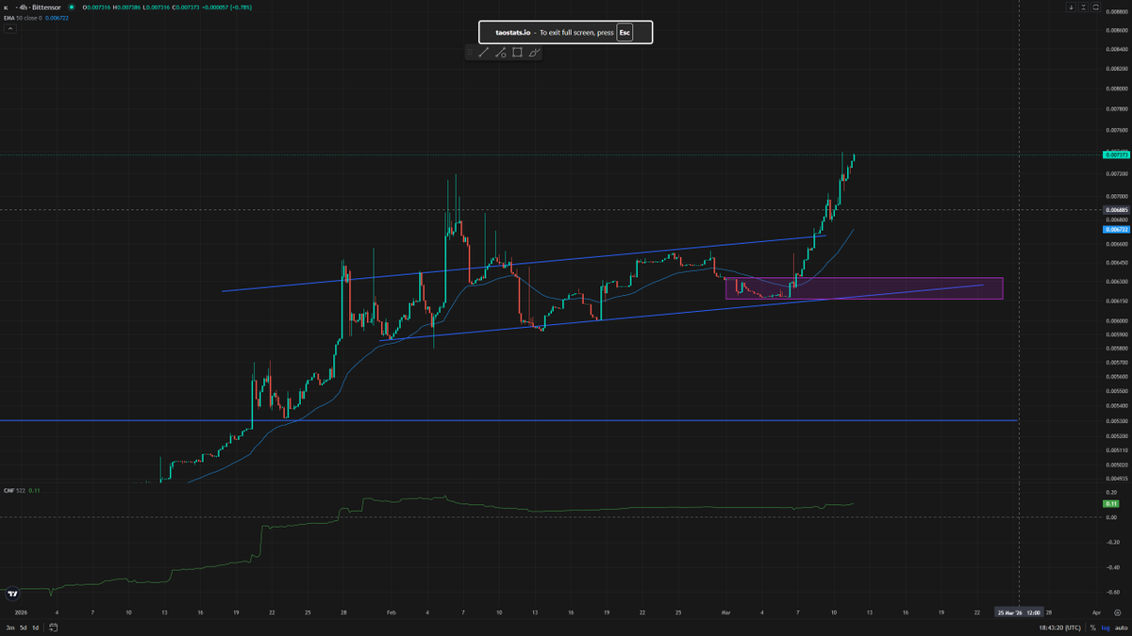Select the 3m time range
This screenshot has width=1132, height=636.
click(10, 628)
